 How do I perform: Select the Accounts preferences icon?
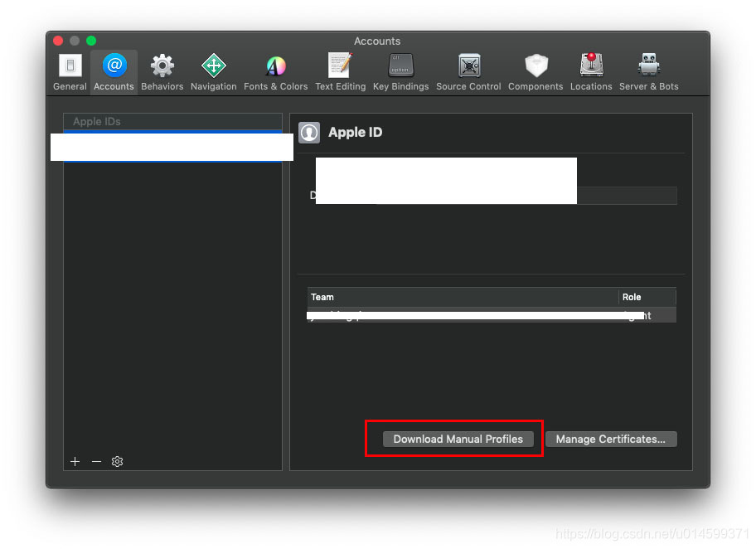click(114, 72)
